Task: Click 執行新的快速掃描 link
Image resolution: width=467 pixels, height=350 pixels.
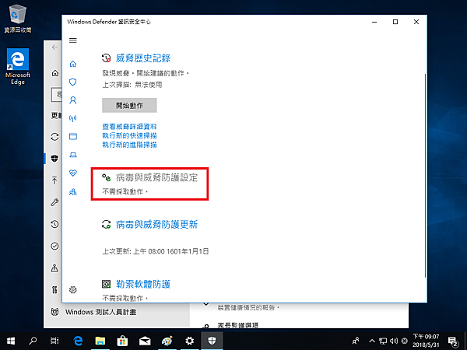Action: (x=129, y=135)
